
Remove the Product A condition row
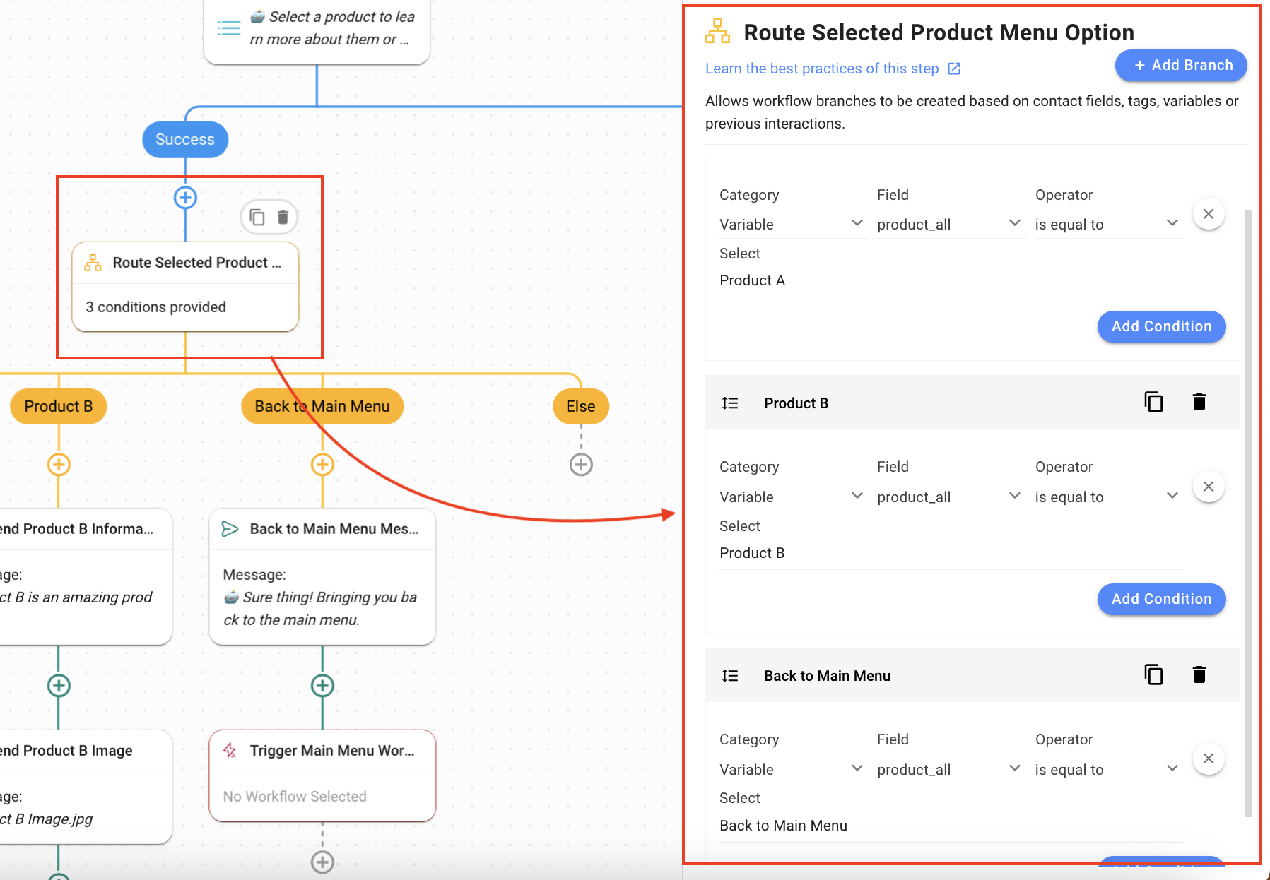[1208, 214]
